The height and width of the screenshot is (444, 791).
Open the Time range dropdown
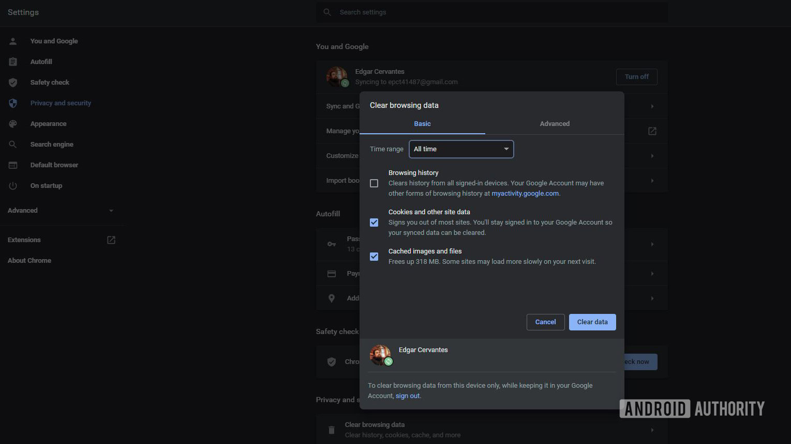(461, 149)
